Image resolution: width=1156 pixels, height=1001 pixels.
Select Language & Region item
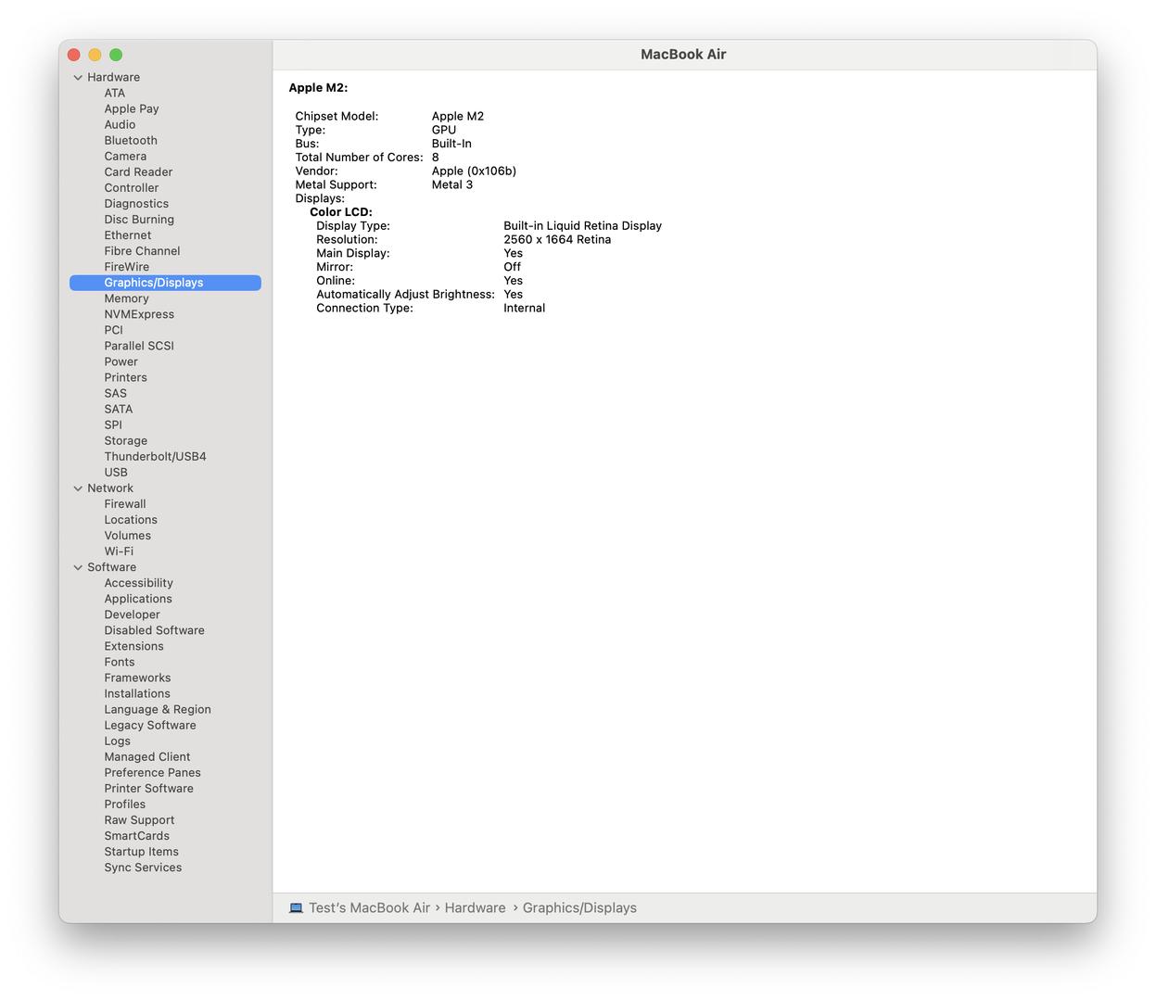158,710
